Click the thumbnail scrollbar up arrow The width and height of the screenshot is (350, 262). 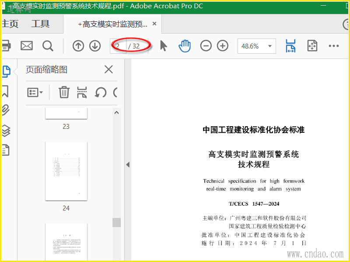[x=116, y=113]
